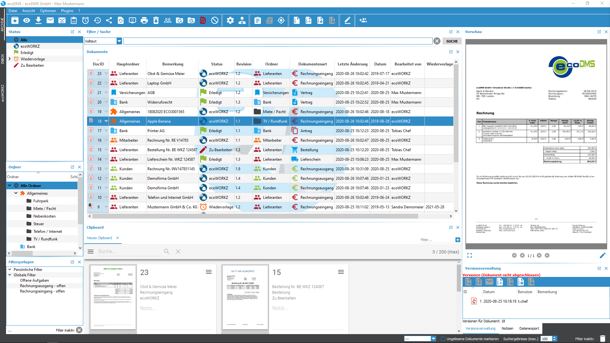Sort documents by Dokumentenart column header
The height and width of the screenshot is (343, 610).
pos(312,64)
